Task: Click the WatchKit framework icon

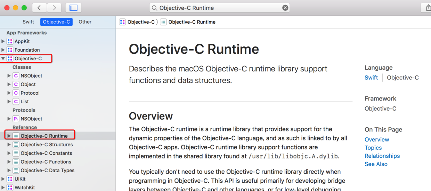Action: 10,188
